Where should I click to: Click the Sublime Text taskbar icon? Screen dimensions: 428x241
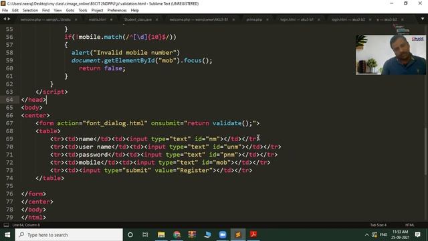click(x=238, y=235)
